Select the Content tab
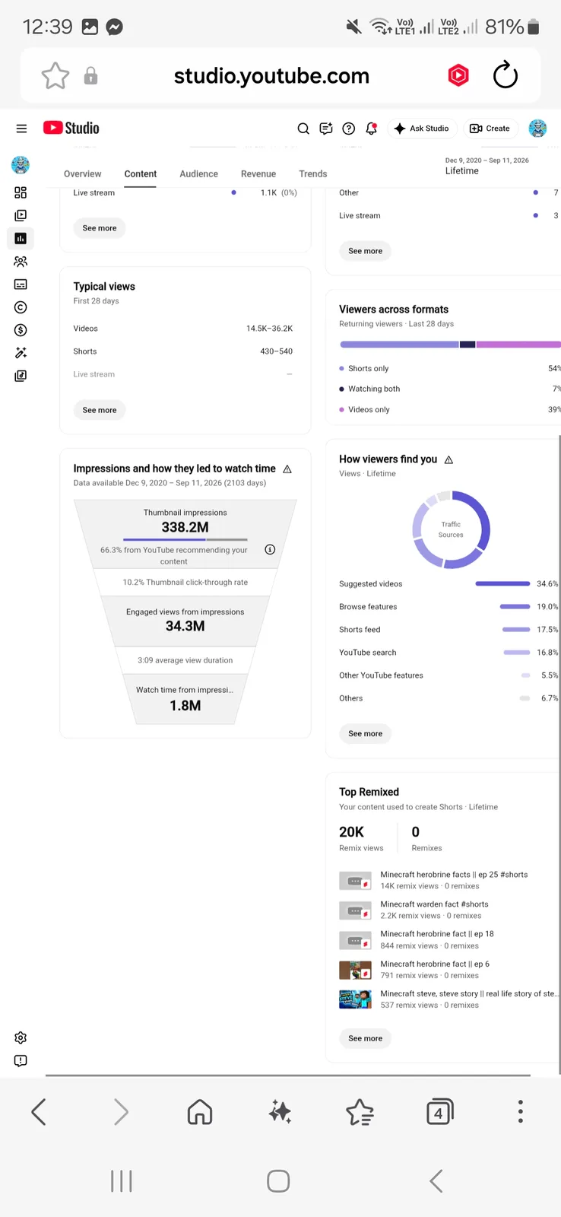Image resolution: width=561 pixels, height=1217 pixels. pos(141,174)
